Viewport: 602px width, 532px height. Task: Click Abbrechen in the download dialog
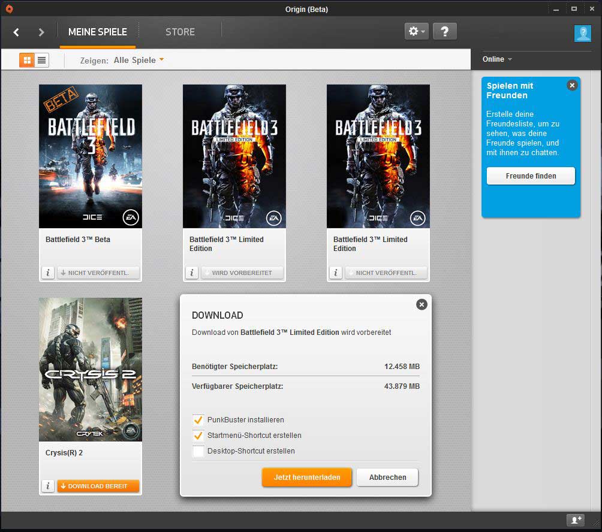tap(387, 477)
